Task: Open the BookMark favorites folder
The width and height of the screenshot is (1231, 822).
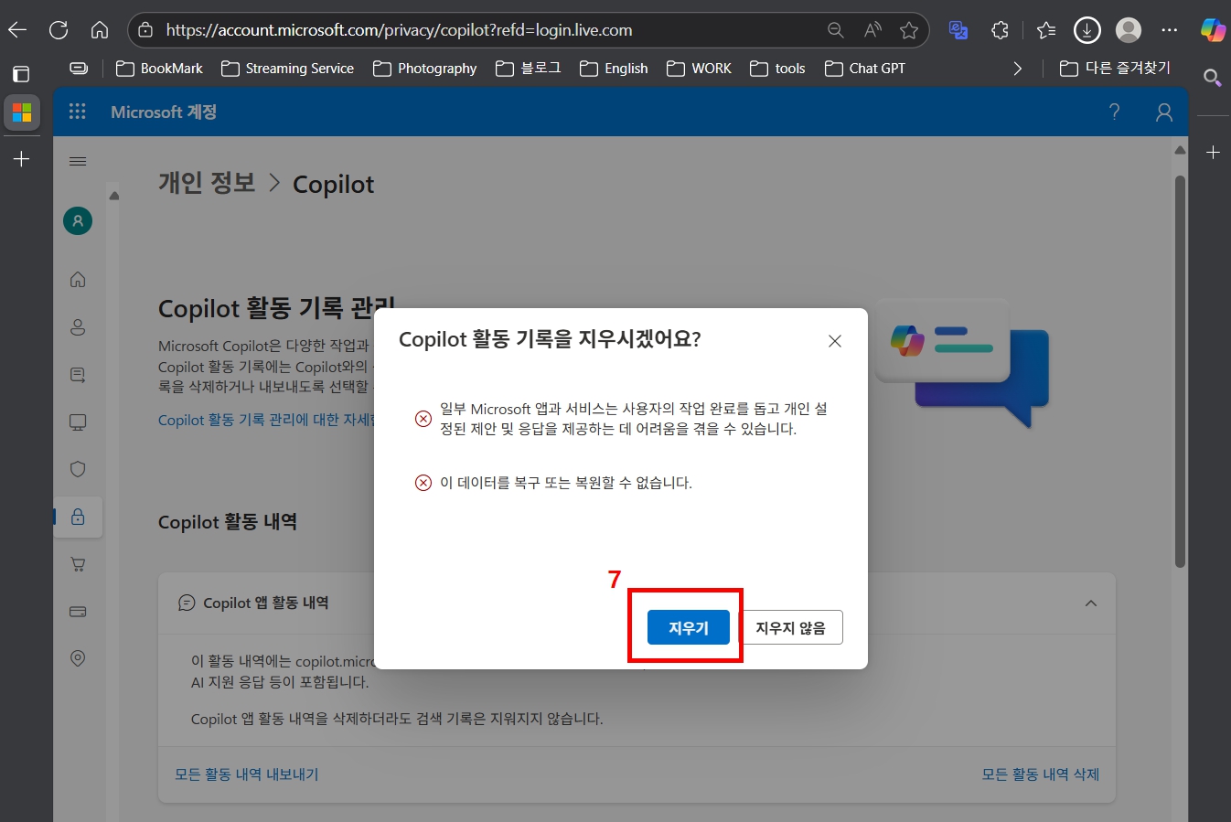Action: pyautogui.click(x=160, y=69)
